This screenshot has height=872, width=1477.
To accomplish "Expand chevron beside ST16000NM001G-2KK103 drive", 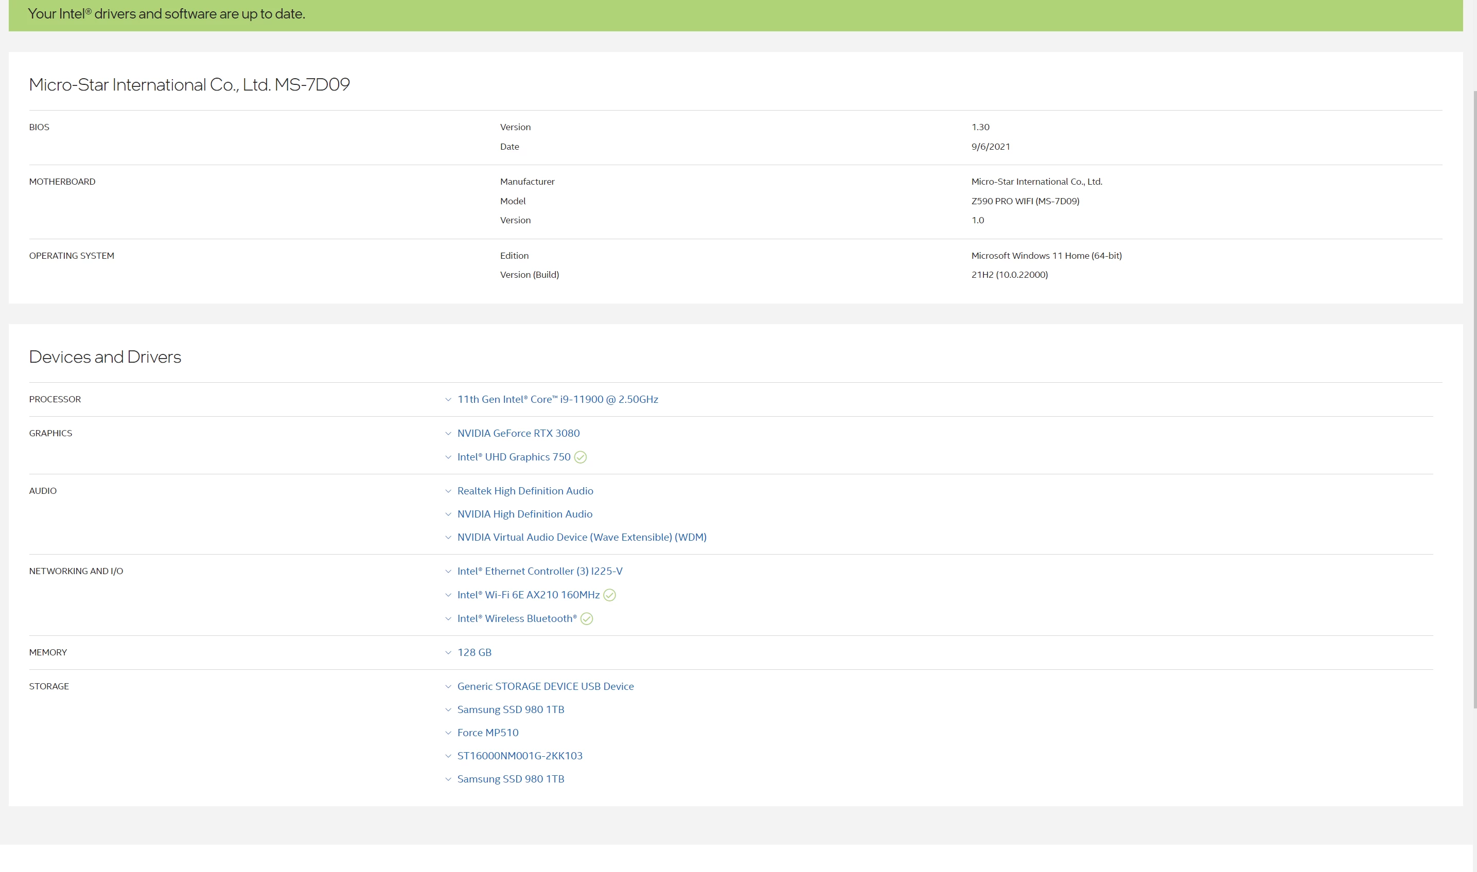I will (448, 756).
